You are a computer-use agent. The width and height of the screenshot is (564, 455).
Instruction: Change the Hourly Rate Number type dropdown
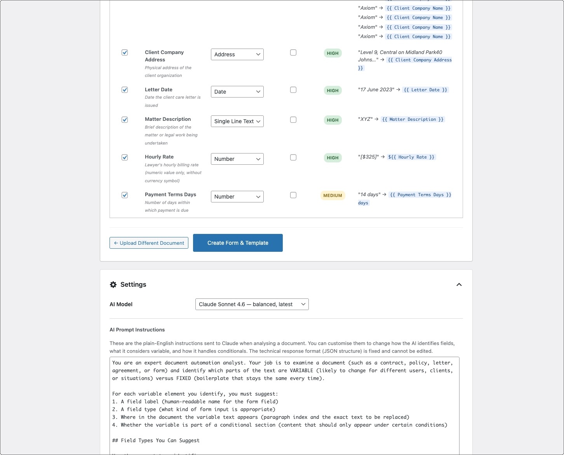point(237,159)
